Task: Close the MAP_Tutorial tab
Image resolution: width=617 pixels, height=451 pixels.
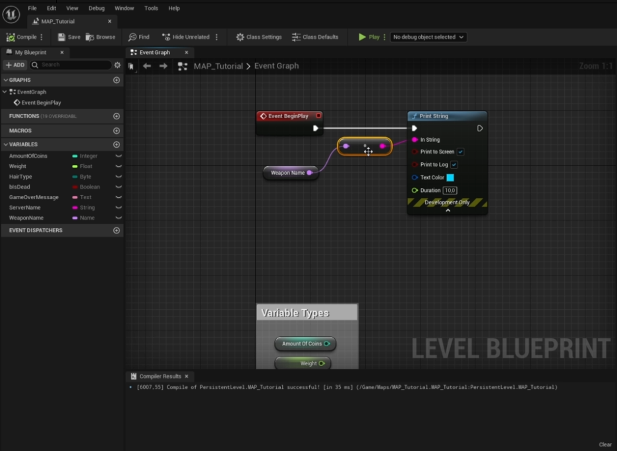Action: point(110,21)
